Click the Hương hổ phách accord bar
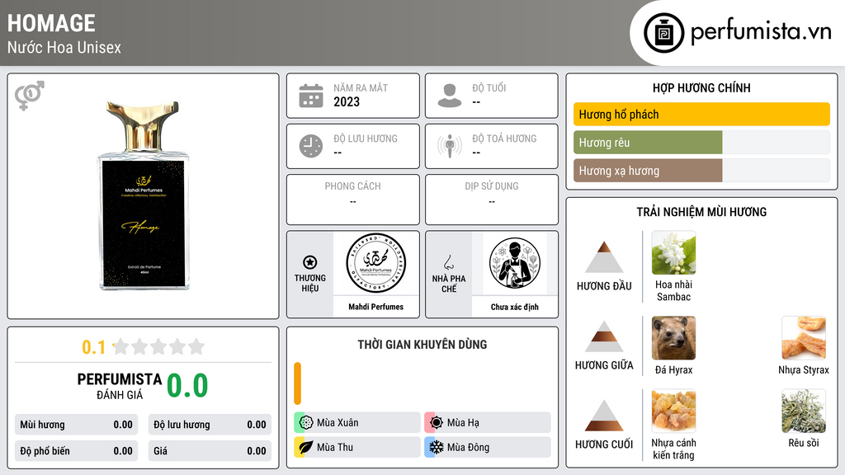 pos(701,114)
